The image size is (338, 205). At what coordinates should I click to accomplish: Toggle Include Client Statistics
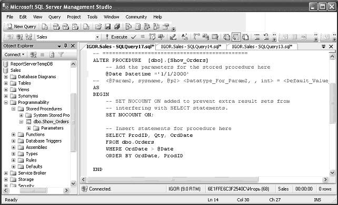tap(206, 37)
